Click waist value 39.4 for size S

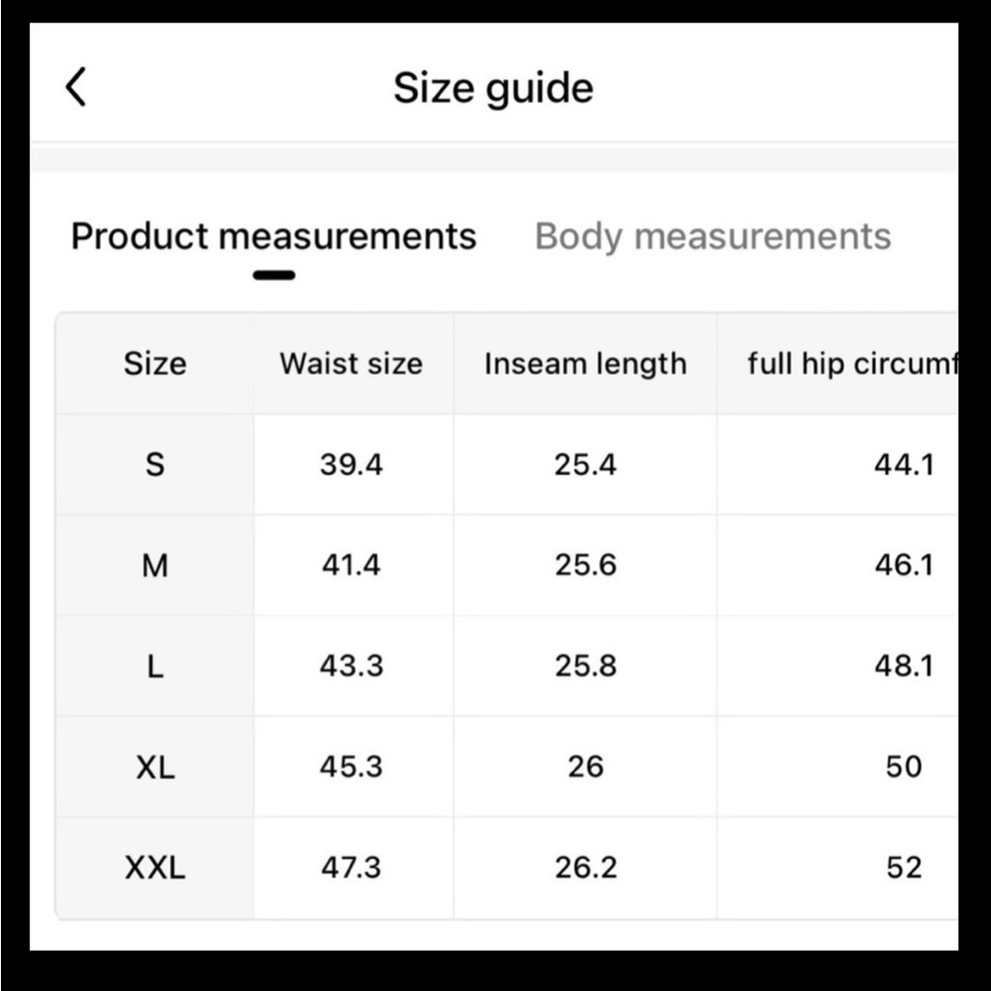click(x=352, y=465)
